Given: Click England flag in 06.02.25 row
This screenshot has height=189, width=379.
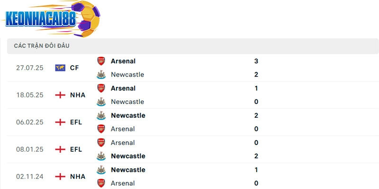Looking at the screenshot, I should (60, 122).
